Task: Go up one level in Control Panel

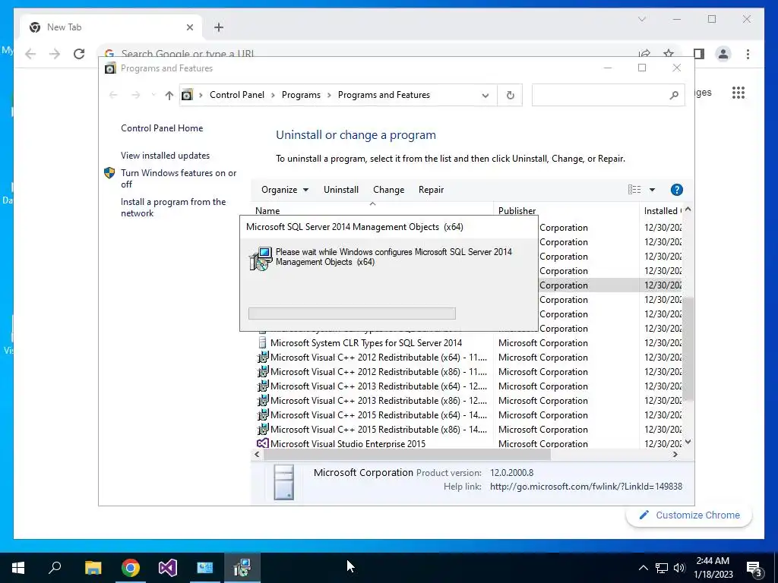Action: [169, 95]
